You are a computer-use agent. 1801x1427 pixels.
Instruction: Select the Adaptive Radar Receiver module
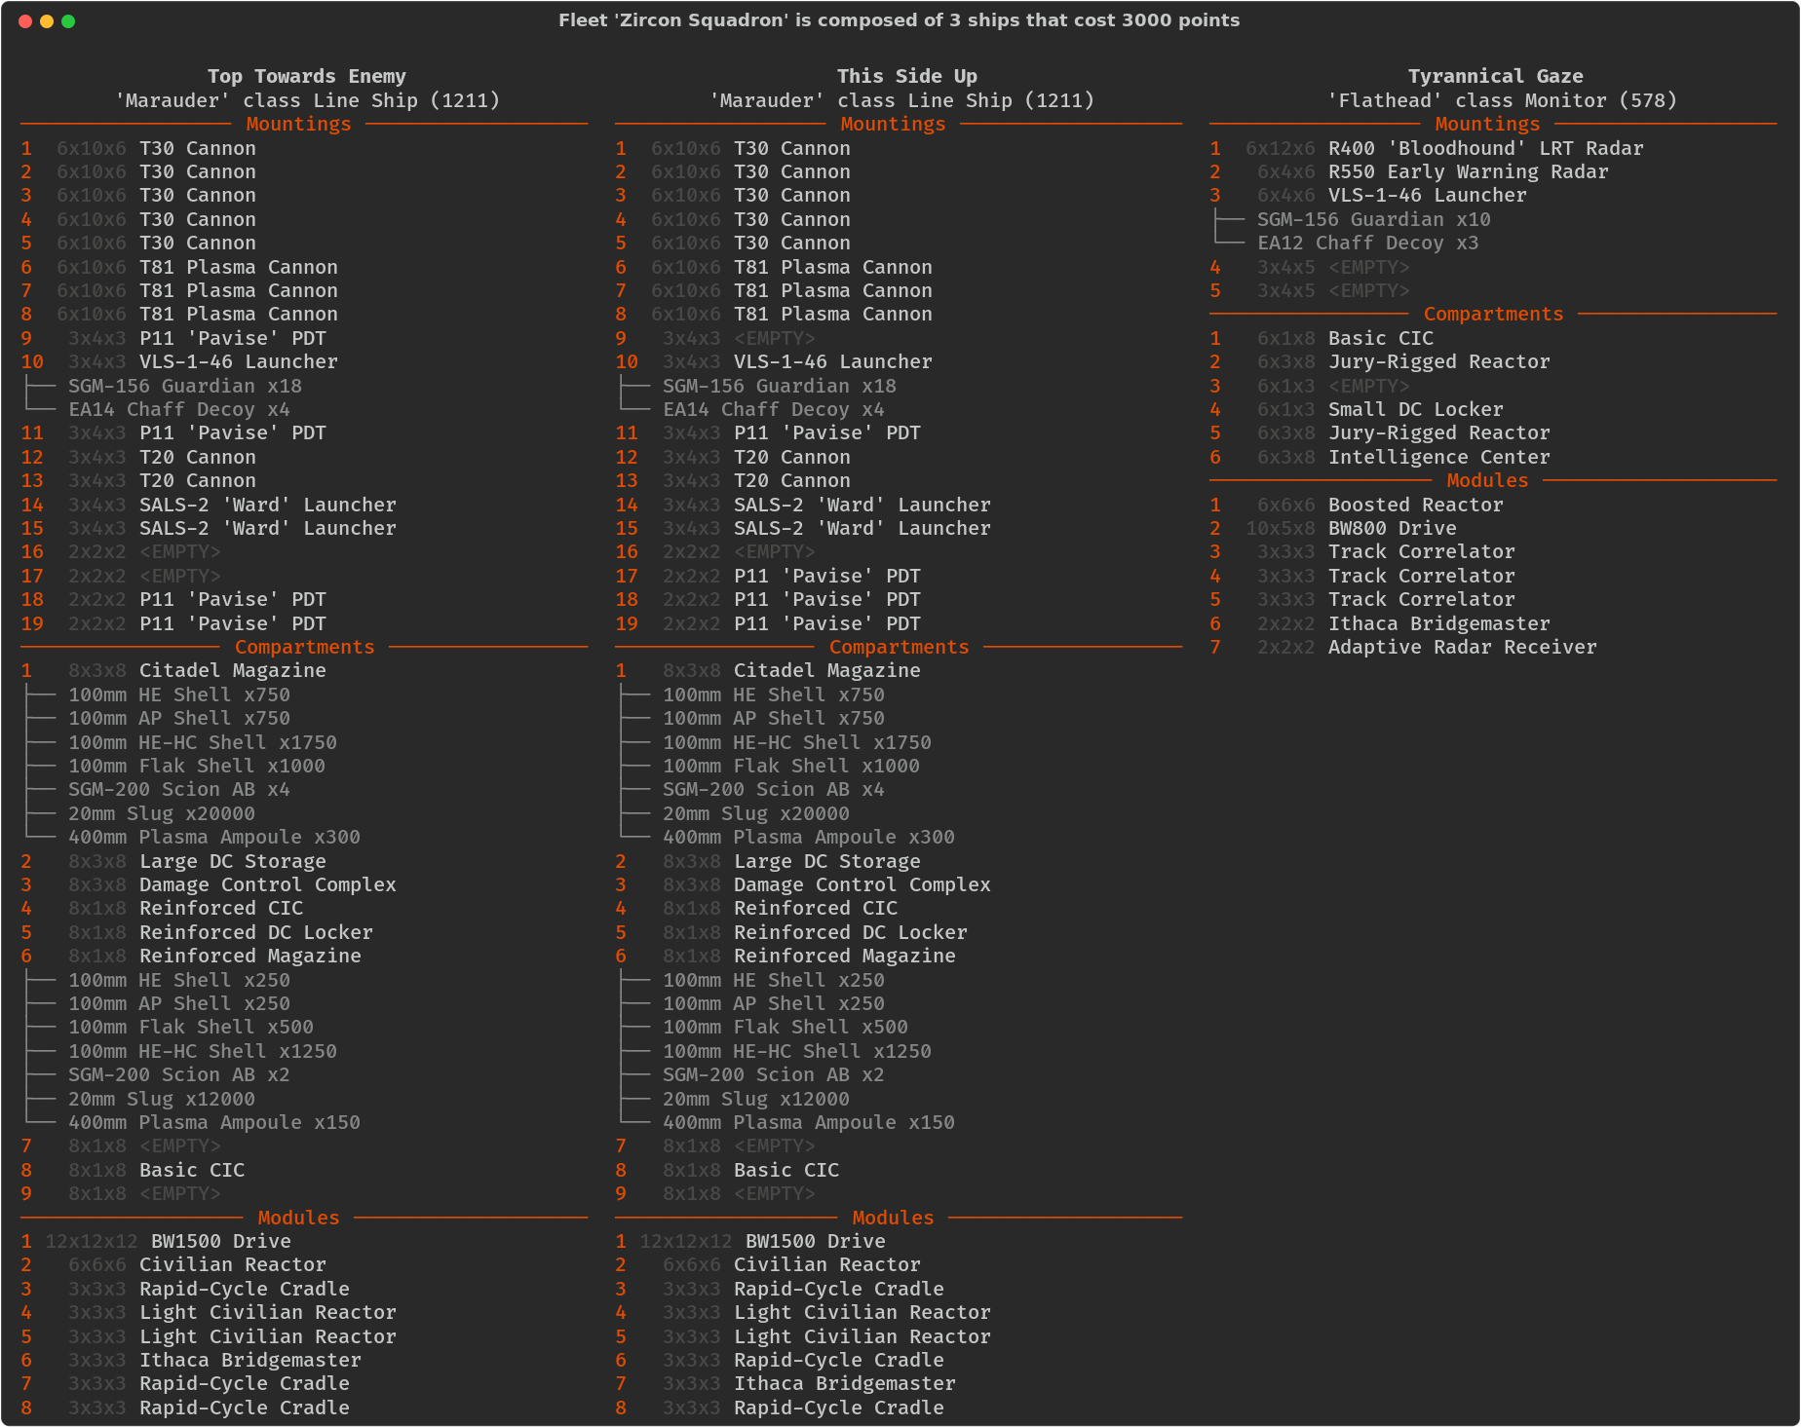(1461, 647)
